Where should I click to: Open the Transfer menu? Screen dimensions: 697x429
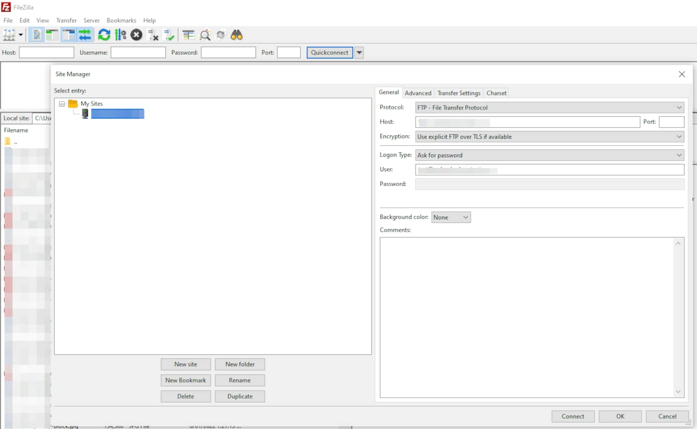66,20
